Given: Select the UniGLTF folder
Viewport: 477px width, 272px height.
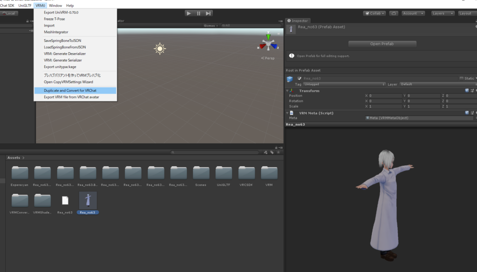Looking at the screenshot, I should point(224,176).
